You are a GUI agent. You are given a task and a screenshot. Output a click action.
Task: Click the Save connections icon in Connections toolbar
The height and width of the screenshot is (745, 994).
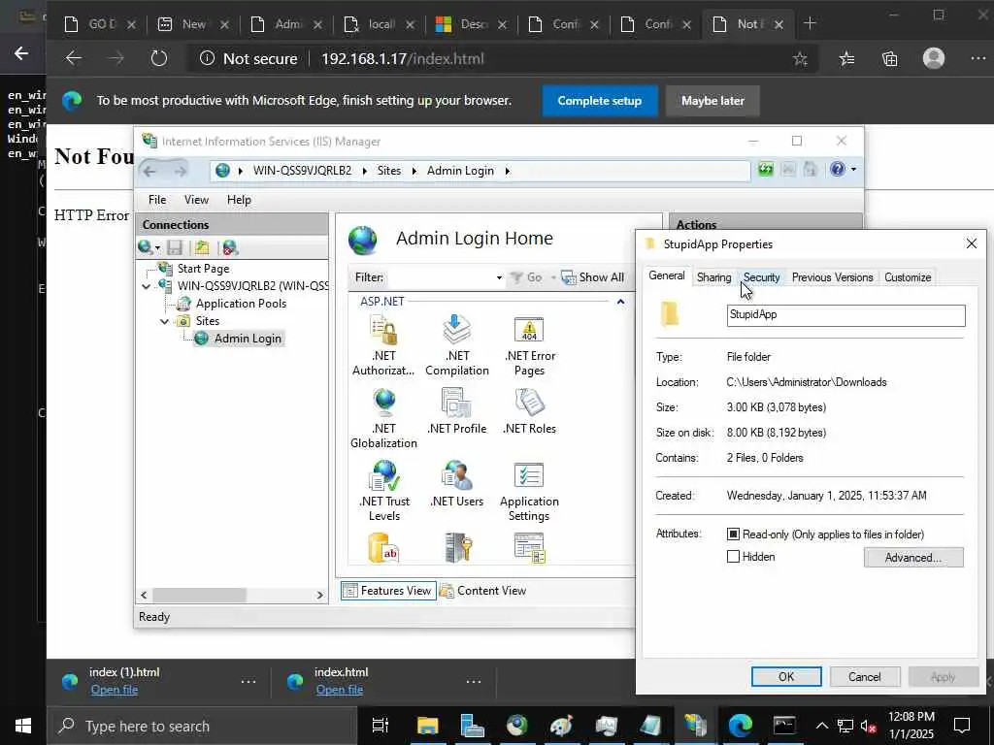[x=175, y=247]
